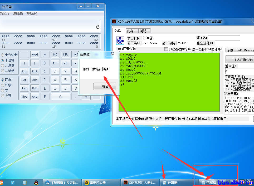Click the number 1 key
Image resolution: width=254 pixels, height=186 pixels.
click(55, 88)
